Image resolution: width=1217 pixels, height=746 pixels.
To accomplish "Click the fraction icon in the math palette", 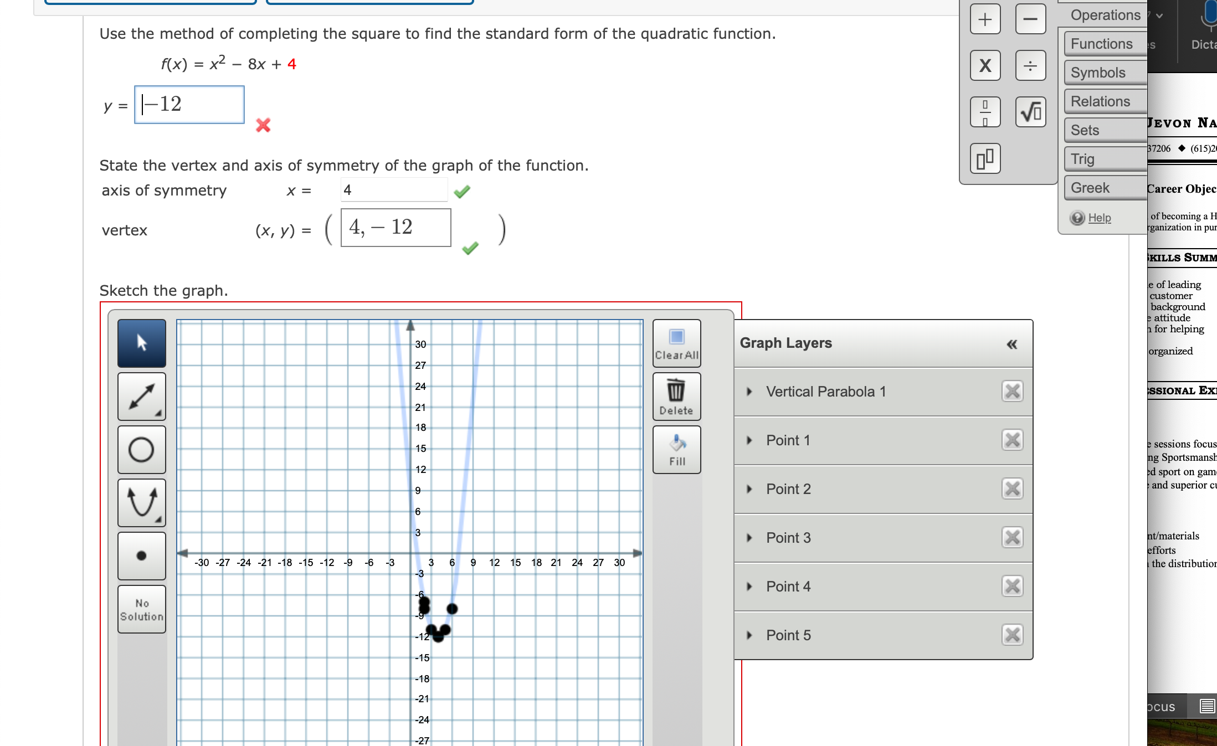I will (x=985, y=111).
